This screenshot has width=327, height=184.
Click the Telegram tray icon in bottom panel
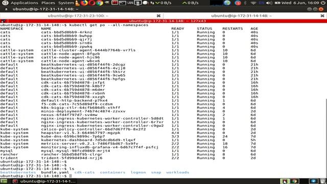point(313,181)
